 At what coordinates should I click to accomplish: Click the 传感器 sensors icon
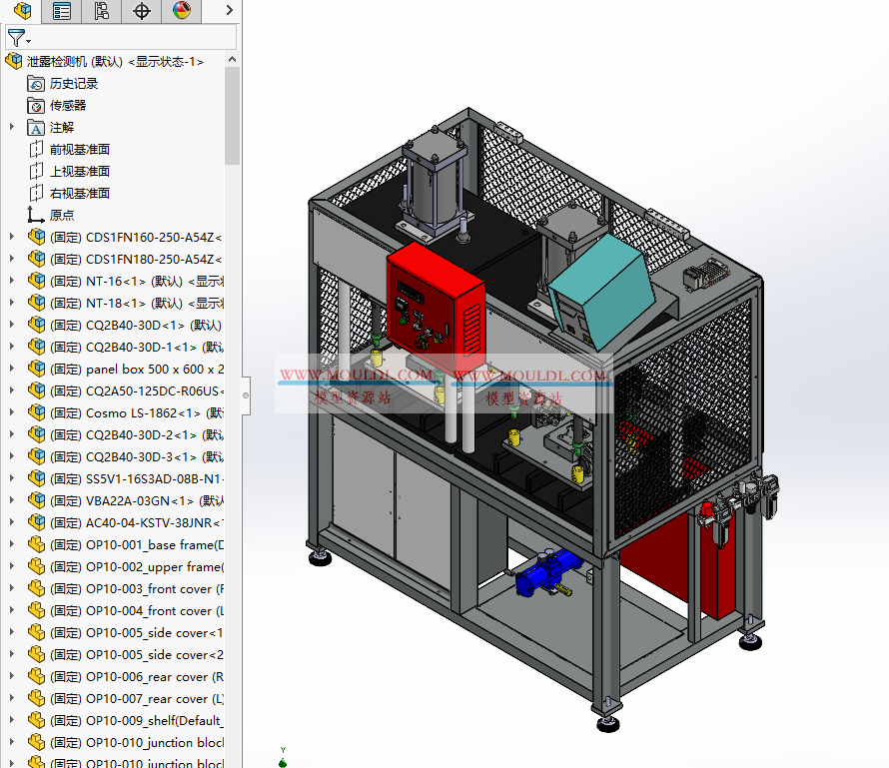[x=35, y=105]
